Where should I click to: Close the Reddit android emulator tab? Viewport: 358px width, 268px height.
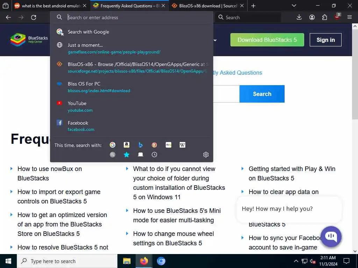[85, 6]
